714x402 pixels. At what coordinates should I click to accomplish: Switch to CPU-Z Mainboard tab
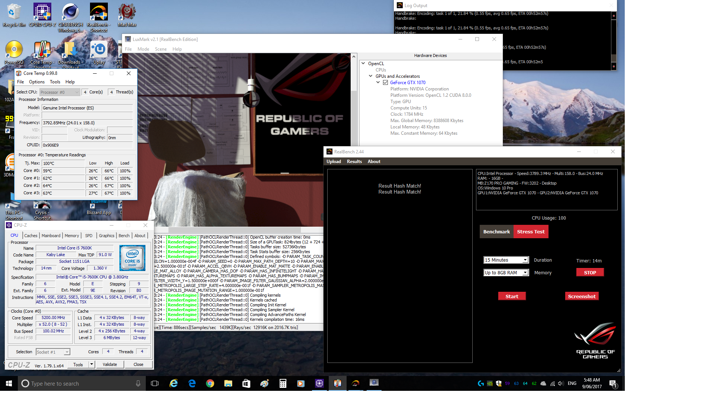point(51,236)
